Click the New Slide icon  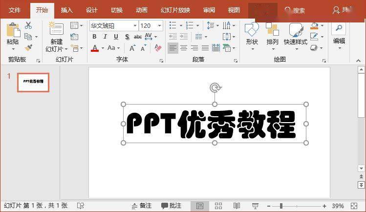pyautogui.click(x=56, y=28)
